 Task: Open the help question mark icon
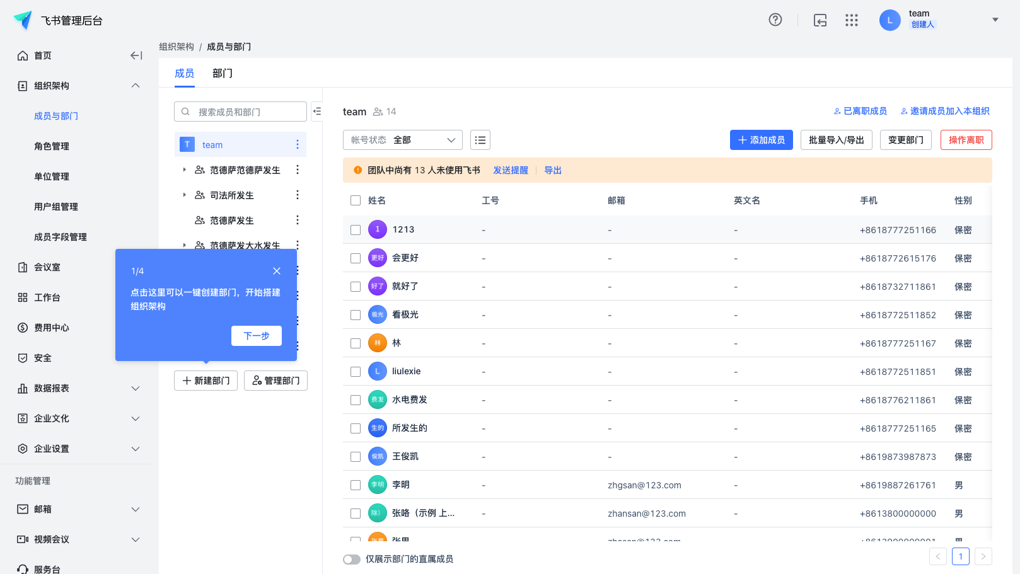(x=775, y=20)
